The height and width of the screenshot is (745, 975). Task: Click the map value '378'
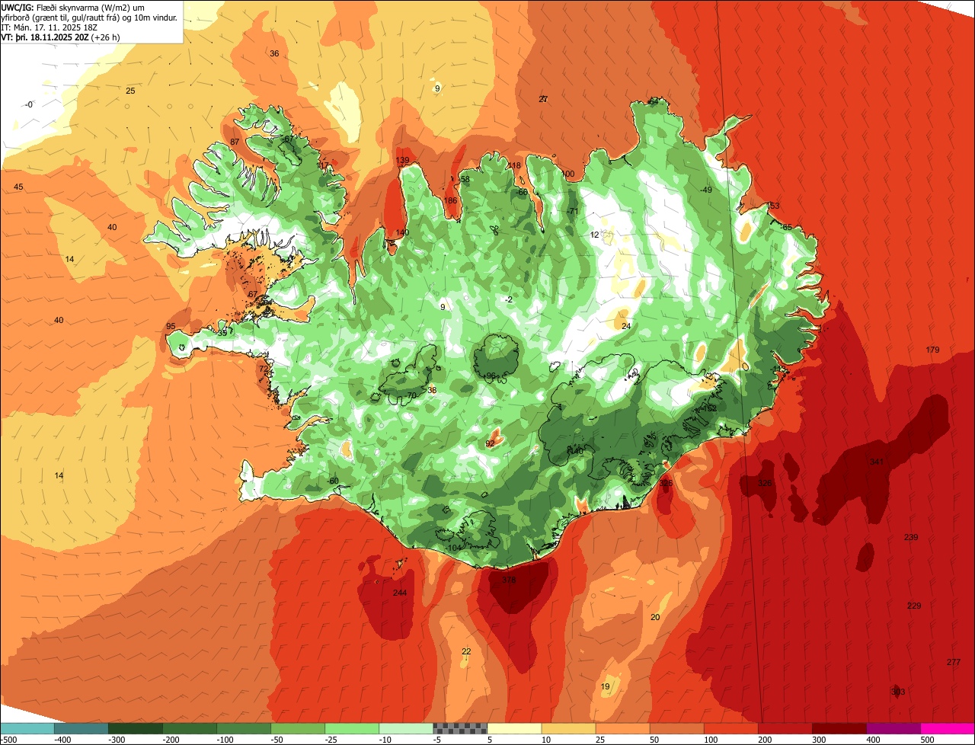(509, 580)
